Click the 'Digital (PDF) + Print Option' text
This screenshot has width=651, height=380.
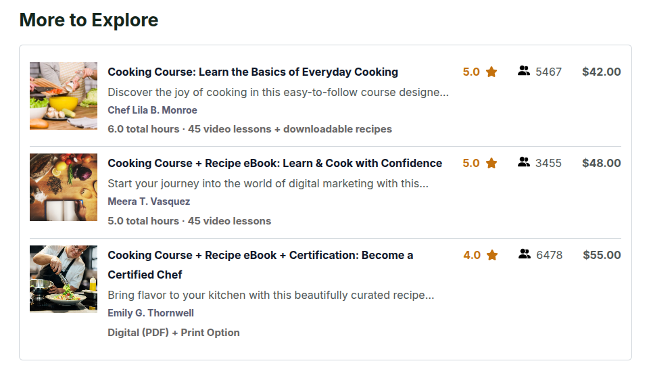coord(174,333)
